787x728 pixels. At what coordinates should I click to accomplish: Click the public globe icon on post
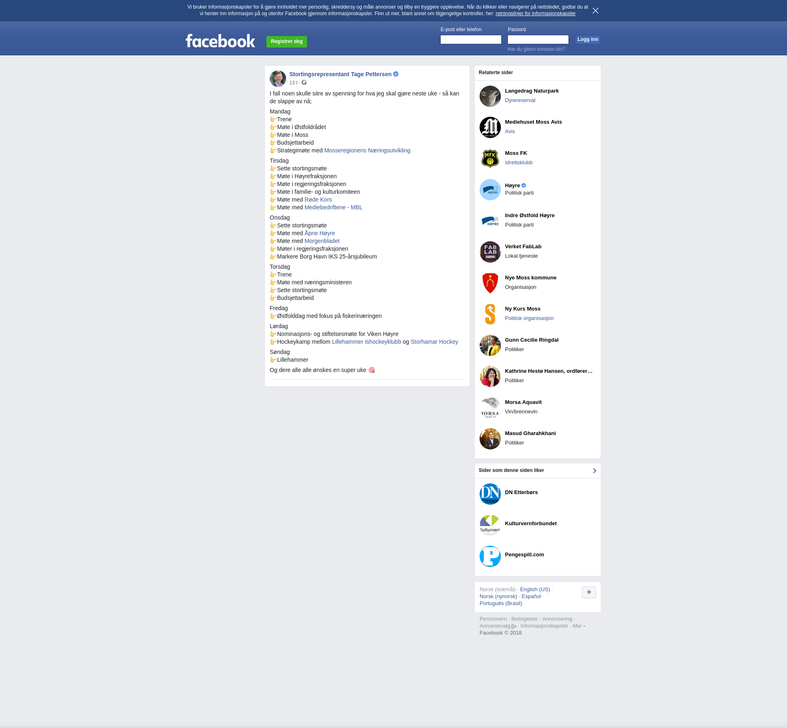304,83
